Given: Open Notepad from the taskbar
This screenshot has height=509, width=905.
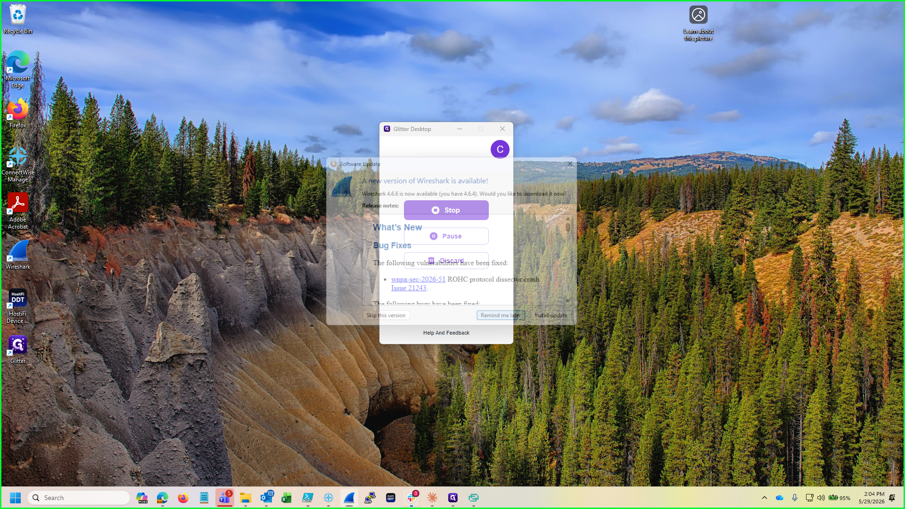Looking at the screenshot, I should pyautogui.click(x=204, y=498).
